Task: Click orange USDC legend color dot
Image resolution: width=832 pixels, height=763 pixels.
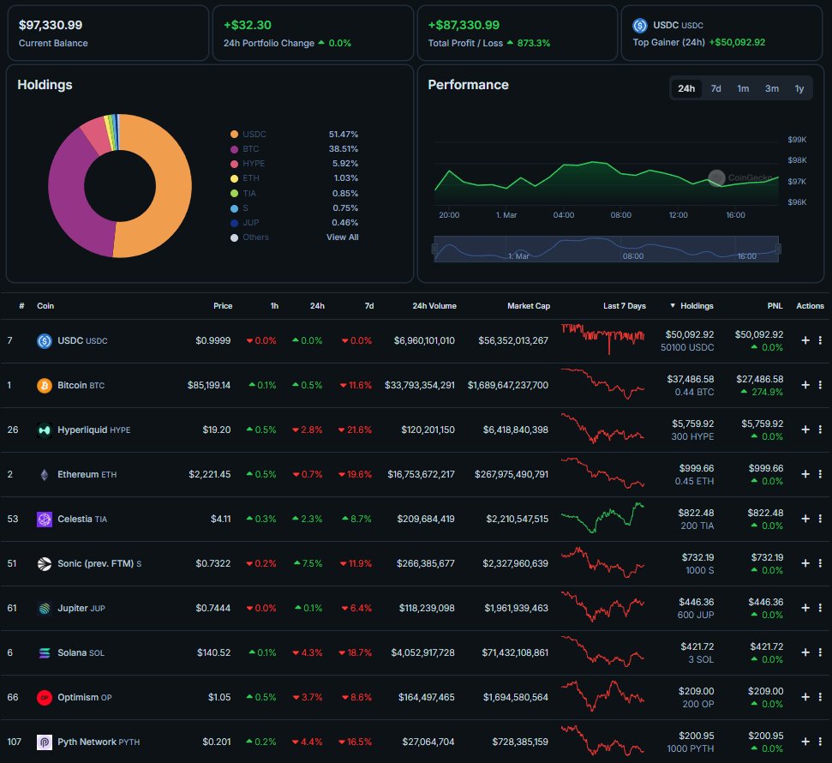Action: [234, 135]
